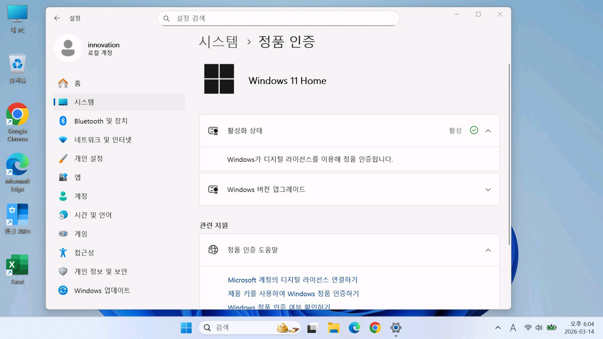Click the 설정 검색 search box
Image resolution: width=603 pixels, height=339 pixels.
[278, 18]
